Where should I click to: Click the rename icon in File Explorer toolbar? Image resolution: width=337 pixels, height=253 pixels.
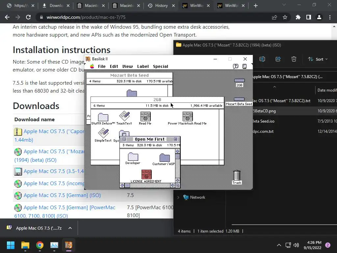[x=262, y=59]
